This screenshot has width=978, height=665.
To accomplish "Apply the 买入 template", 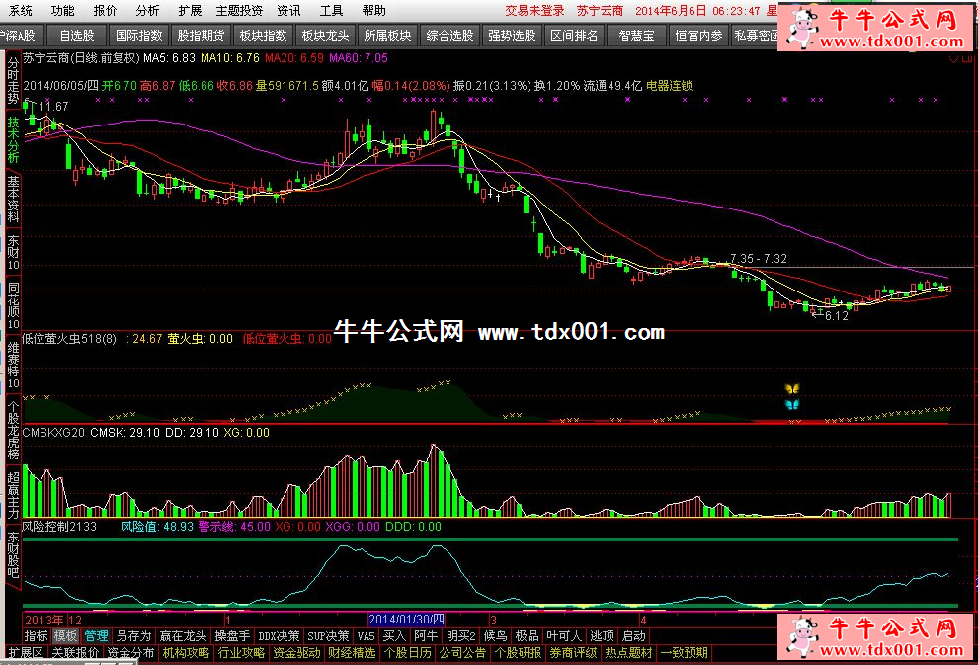I will coord(394,636).
